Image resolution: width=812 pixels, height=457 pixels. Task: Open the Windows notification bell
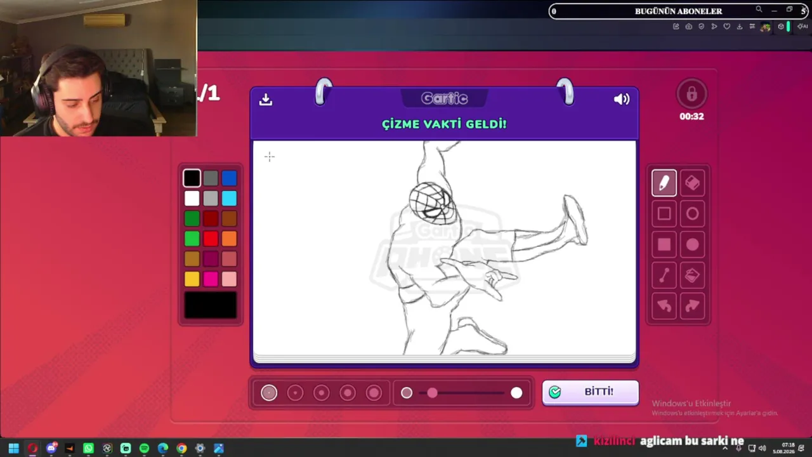point(802,449)
